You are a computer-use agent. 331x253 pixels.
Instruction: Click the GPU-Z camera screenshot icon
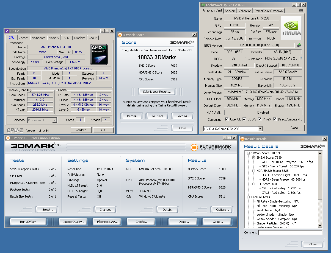(301, 10)
